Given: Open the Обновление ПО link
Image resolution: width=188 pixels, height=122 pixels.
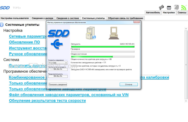Looking at the screenshot, I should 24,42.
